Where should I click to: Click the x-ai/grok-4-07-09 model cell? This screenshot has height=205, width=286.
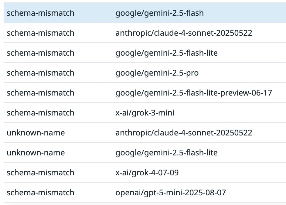pyautogui.click(x=147, y=172)
